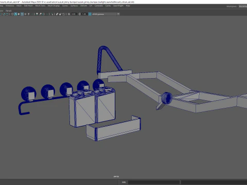Toggle smooth shade all icon
This screenshot has width=247, height=185.
coord(15,14)
